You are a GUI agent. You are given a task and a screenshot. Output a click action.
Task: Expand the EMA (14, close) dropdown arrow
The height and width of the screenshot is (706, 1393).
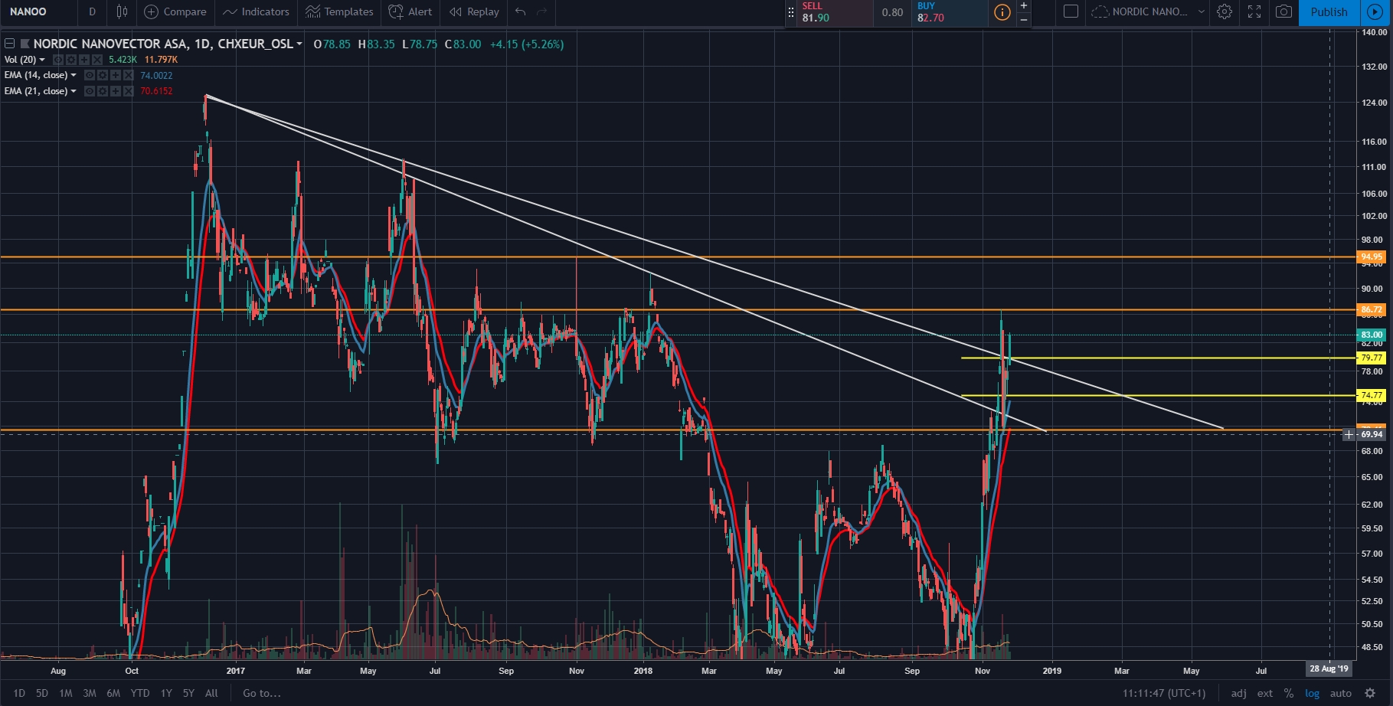point(74,75)
